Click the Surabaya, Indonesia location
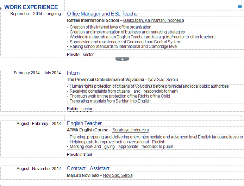This screenshot has height=186, width=244. [130, 130]
